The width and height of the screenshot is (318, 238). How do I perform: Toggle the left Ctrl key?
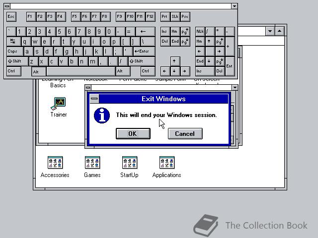coord(14,71)
